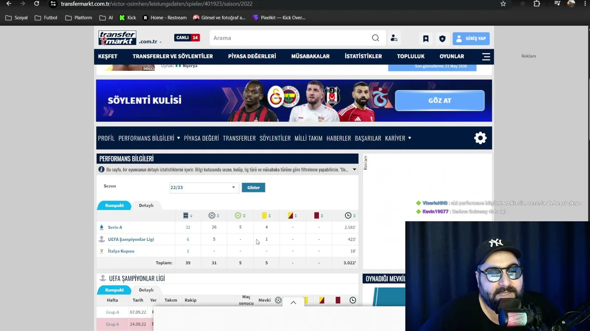Image resolution: width=590 pixels, height=331 pixels.
Task: Open the Topluluk menu
Action: pos(411,57)
